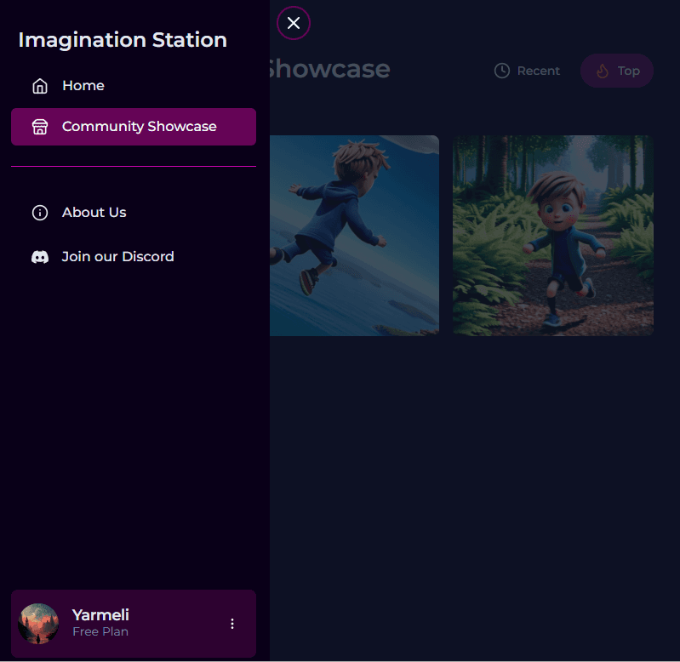The width and height of the screenshot is (680, 662).
Task: Click the About Us info icon
Action: pyautogui.click(x=39, y=213)
